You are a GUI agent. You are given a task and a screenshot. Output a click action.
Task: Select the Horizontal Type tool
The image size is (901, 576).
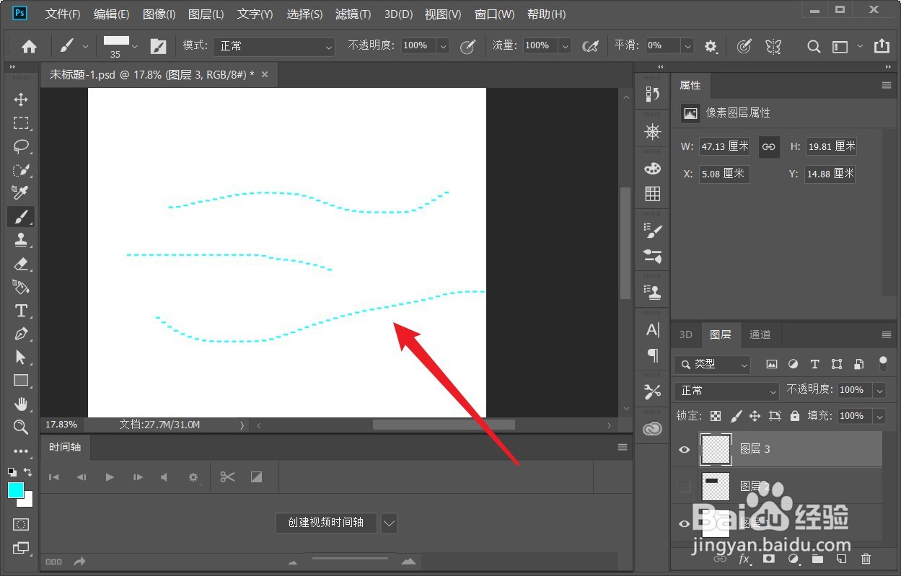21,311
